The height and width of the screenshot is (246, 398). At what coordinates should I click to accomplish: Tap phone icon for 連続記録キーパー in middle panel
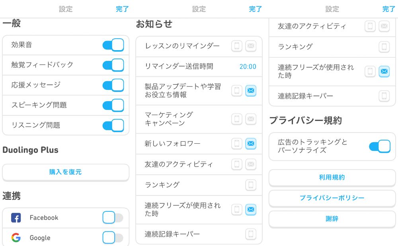[251, 234]
